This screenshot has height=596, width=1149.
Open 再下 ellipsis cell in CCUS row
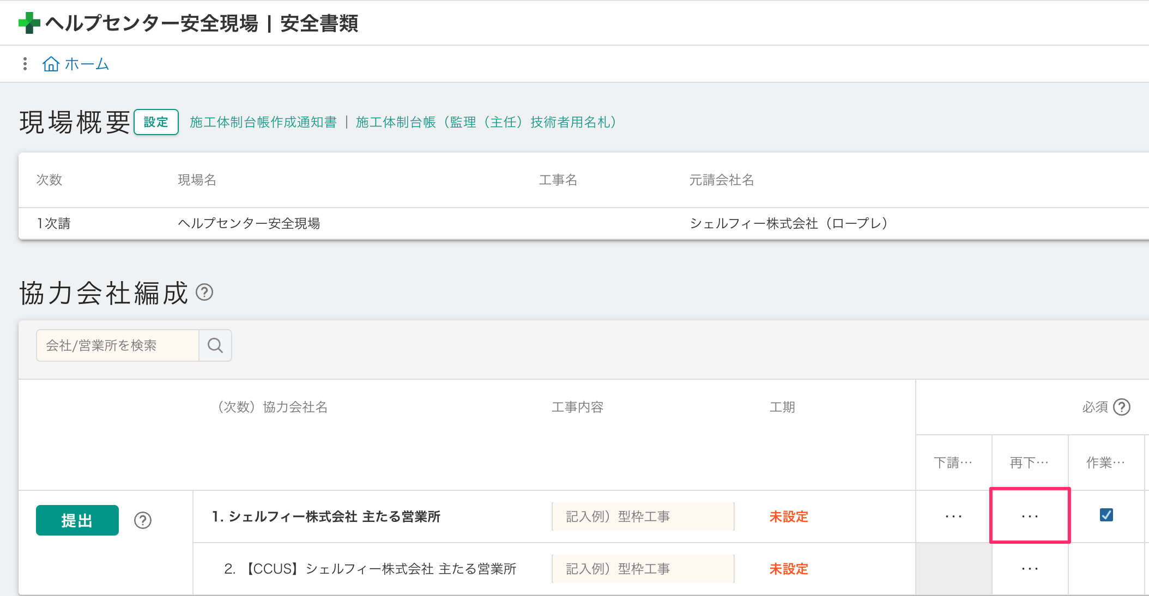(x=1030, y=569)
